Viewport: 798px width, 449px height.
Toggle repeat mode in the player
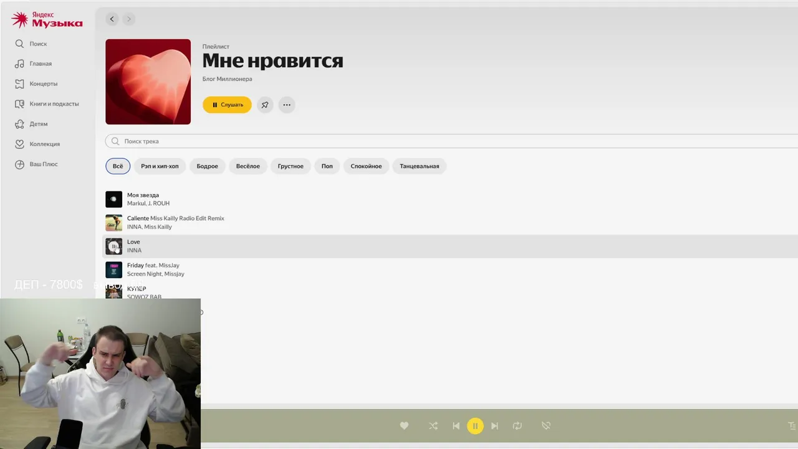coord(517,426)
